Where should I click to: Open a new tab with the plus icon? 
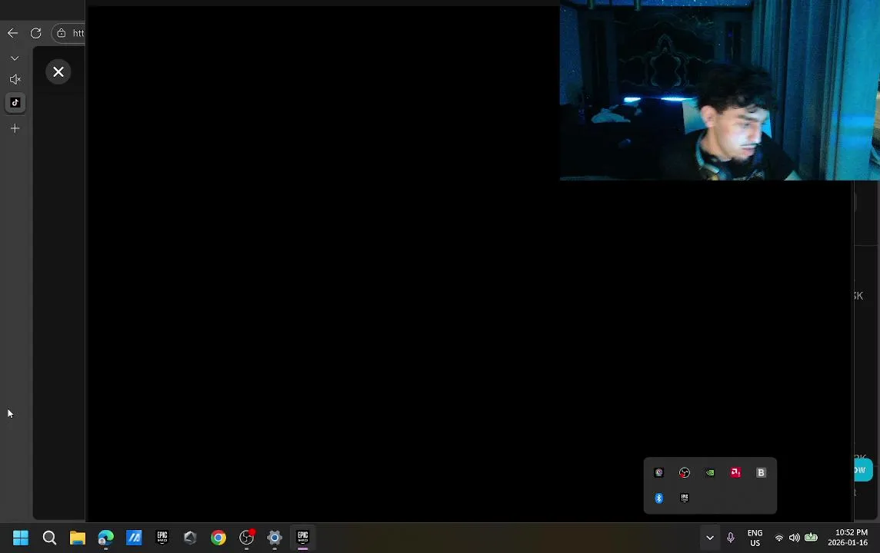(x=15, y=128)
